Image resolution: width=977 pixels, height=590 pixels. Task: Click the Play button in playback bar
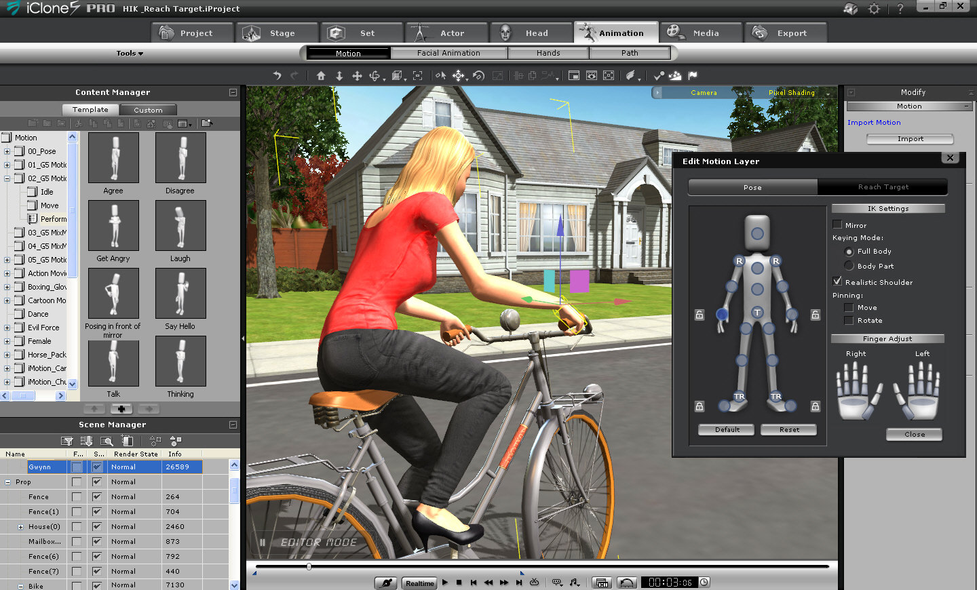click(445, 583)
